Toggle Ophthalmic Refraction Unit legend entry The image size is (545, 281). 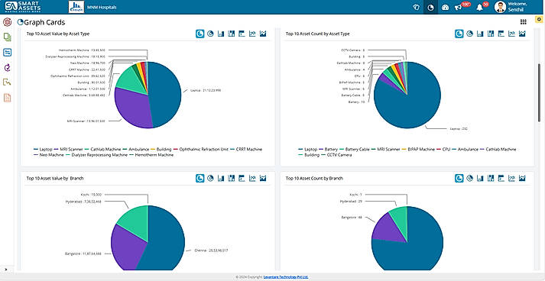tap(201, 150)
